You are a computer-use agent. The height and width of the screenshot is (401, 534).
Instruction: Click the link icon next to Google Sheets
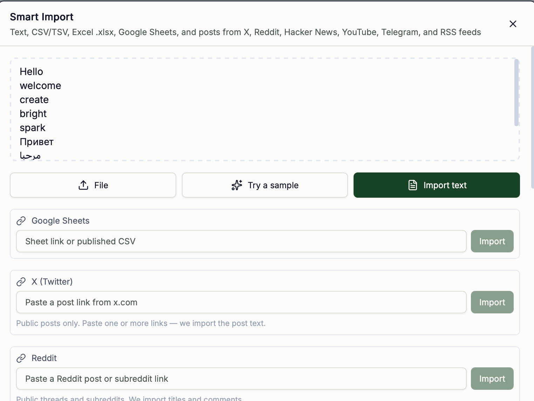click(x=21, y=221)
